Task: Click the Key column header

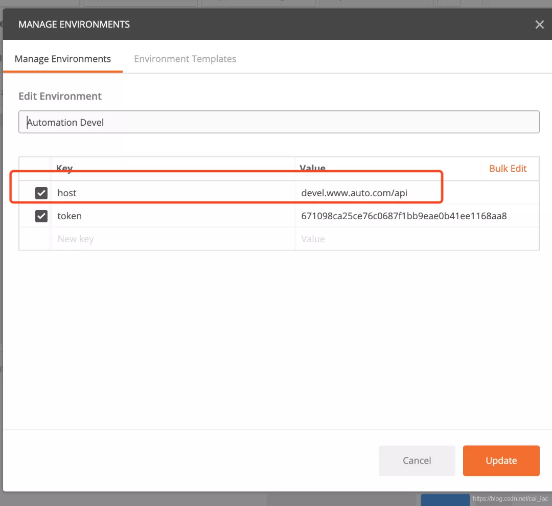Action: pos(64,168)
